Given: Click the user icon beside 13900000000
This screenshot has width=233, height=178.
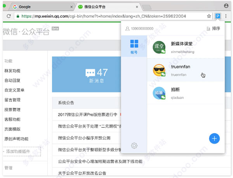Looking at the screenshot, I should [x=127, y=29].
